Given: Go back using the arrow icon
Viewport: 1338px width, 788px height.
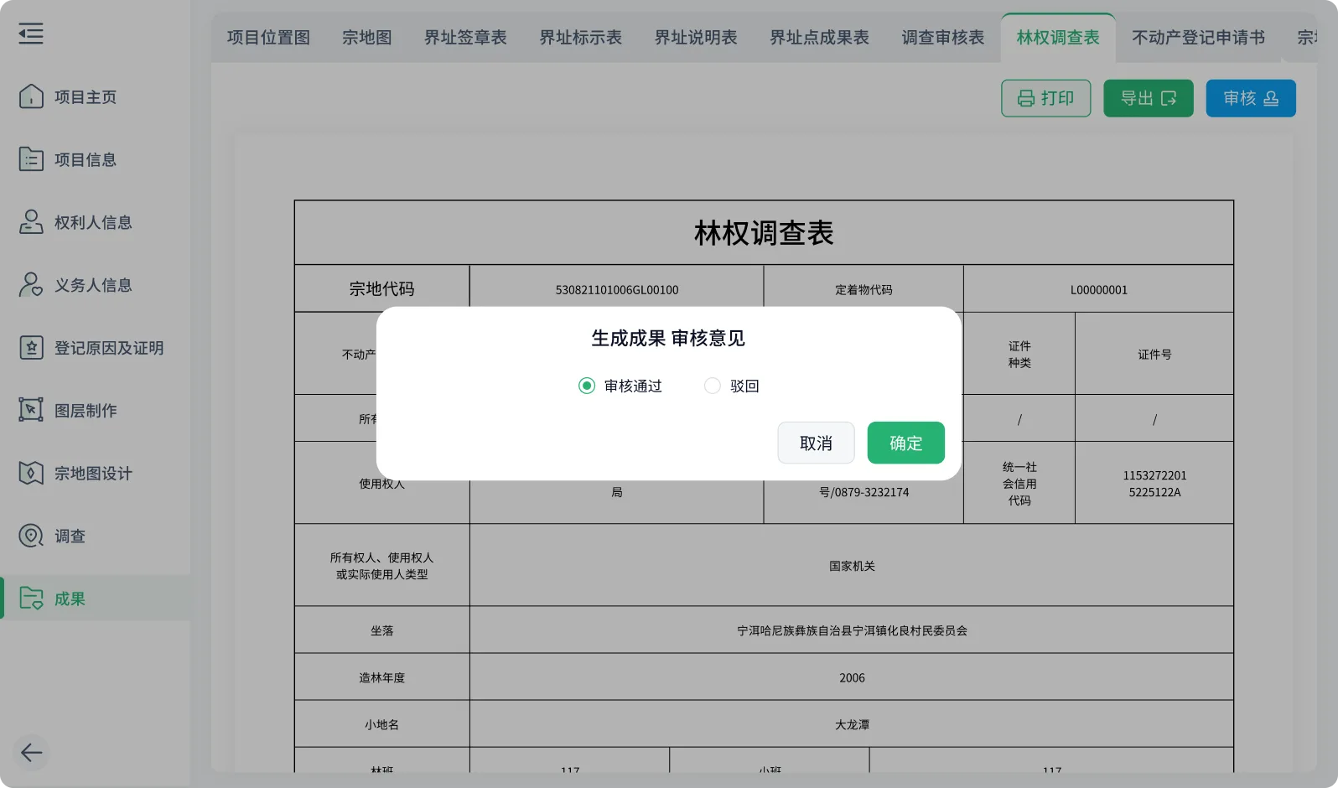Looking at the screenshot, I should click(x=31, y=753).
